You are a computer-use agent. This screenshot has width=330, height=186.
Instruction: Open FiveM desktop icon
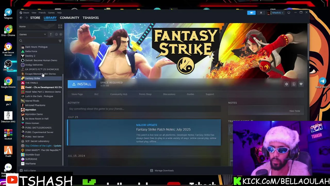pos(8,152)
